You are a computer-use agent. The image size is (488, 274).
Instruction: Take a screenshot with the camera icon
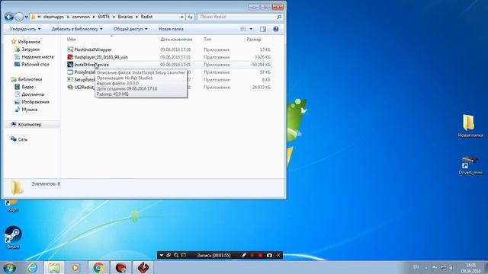[269, 256]
